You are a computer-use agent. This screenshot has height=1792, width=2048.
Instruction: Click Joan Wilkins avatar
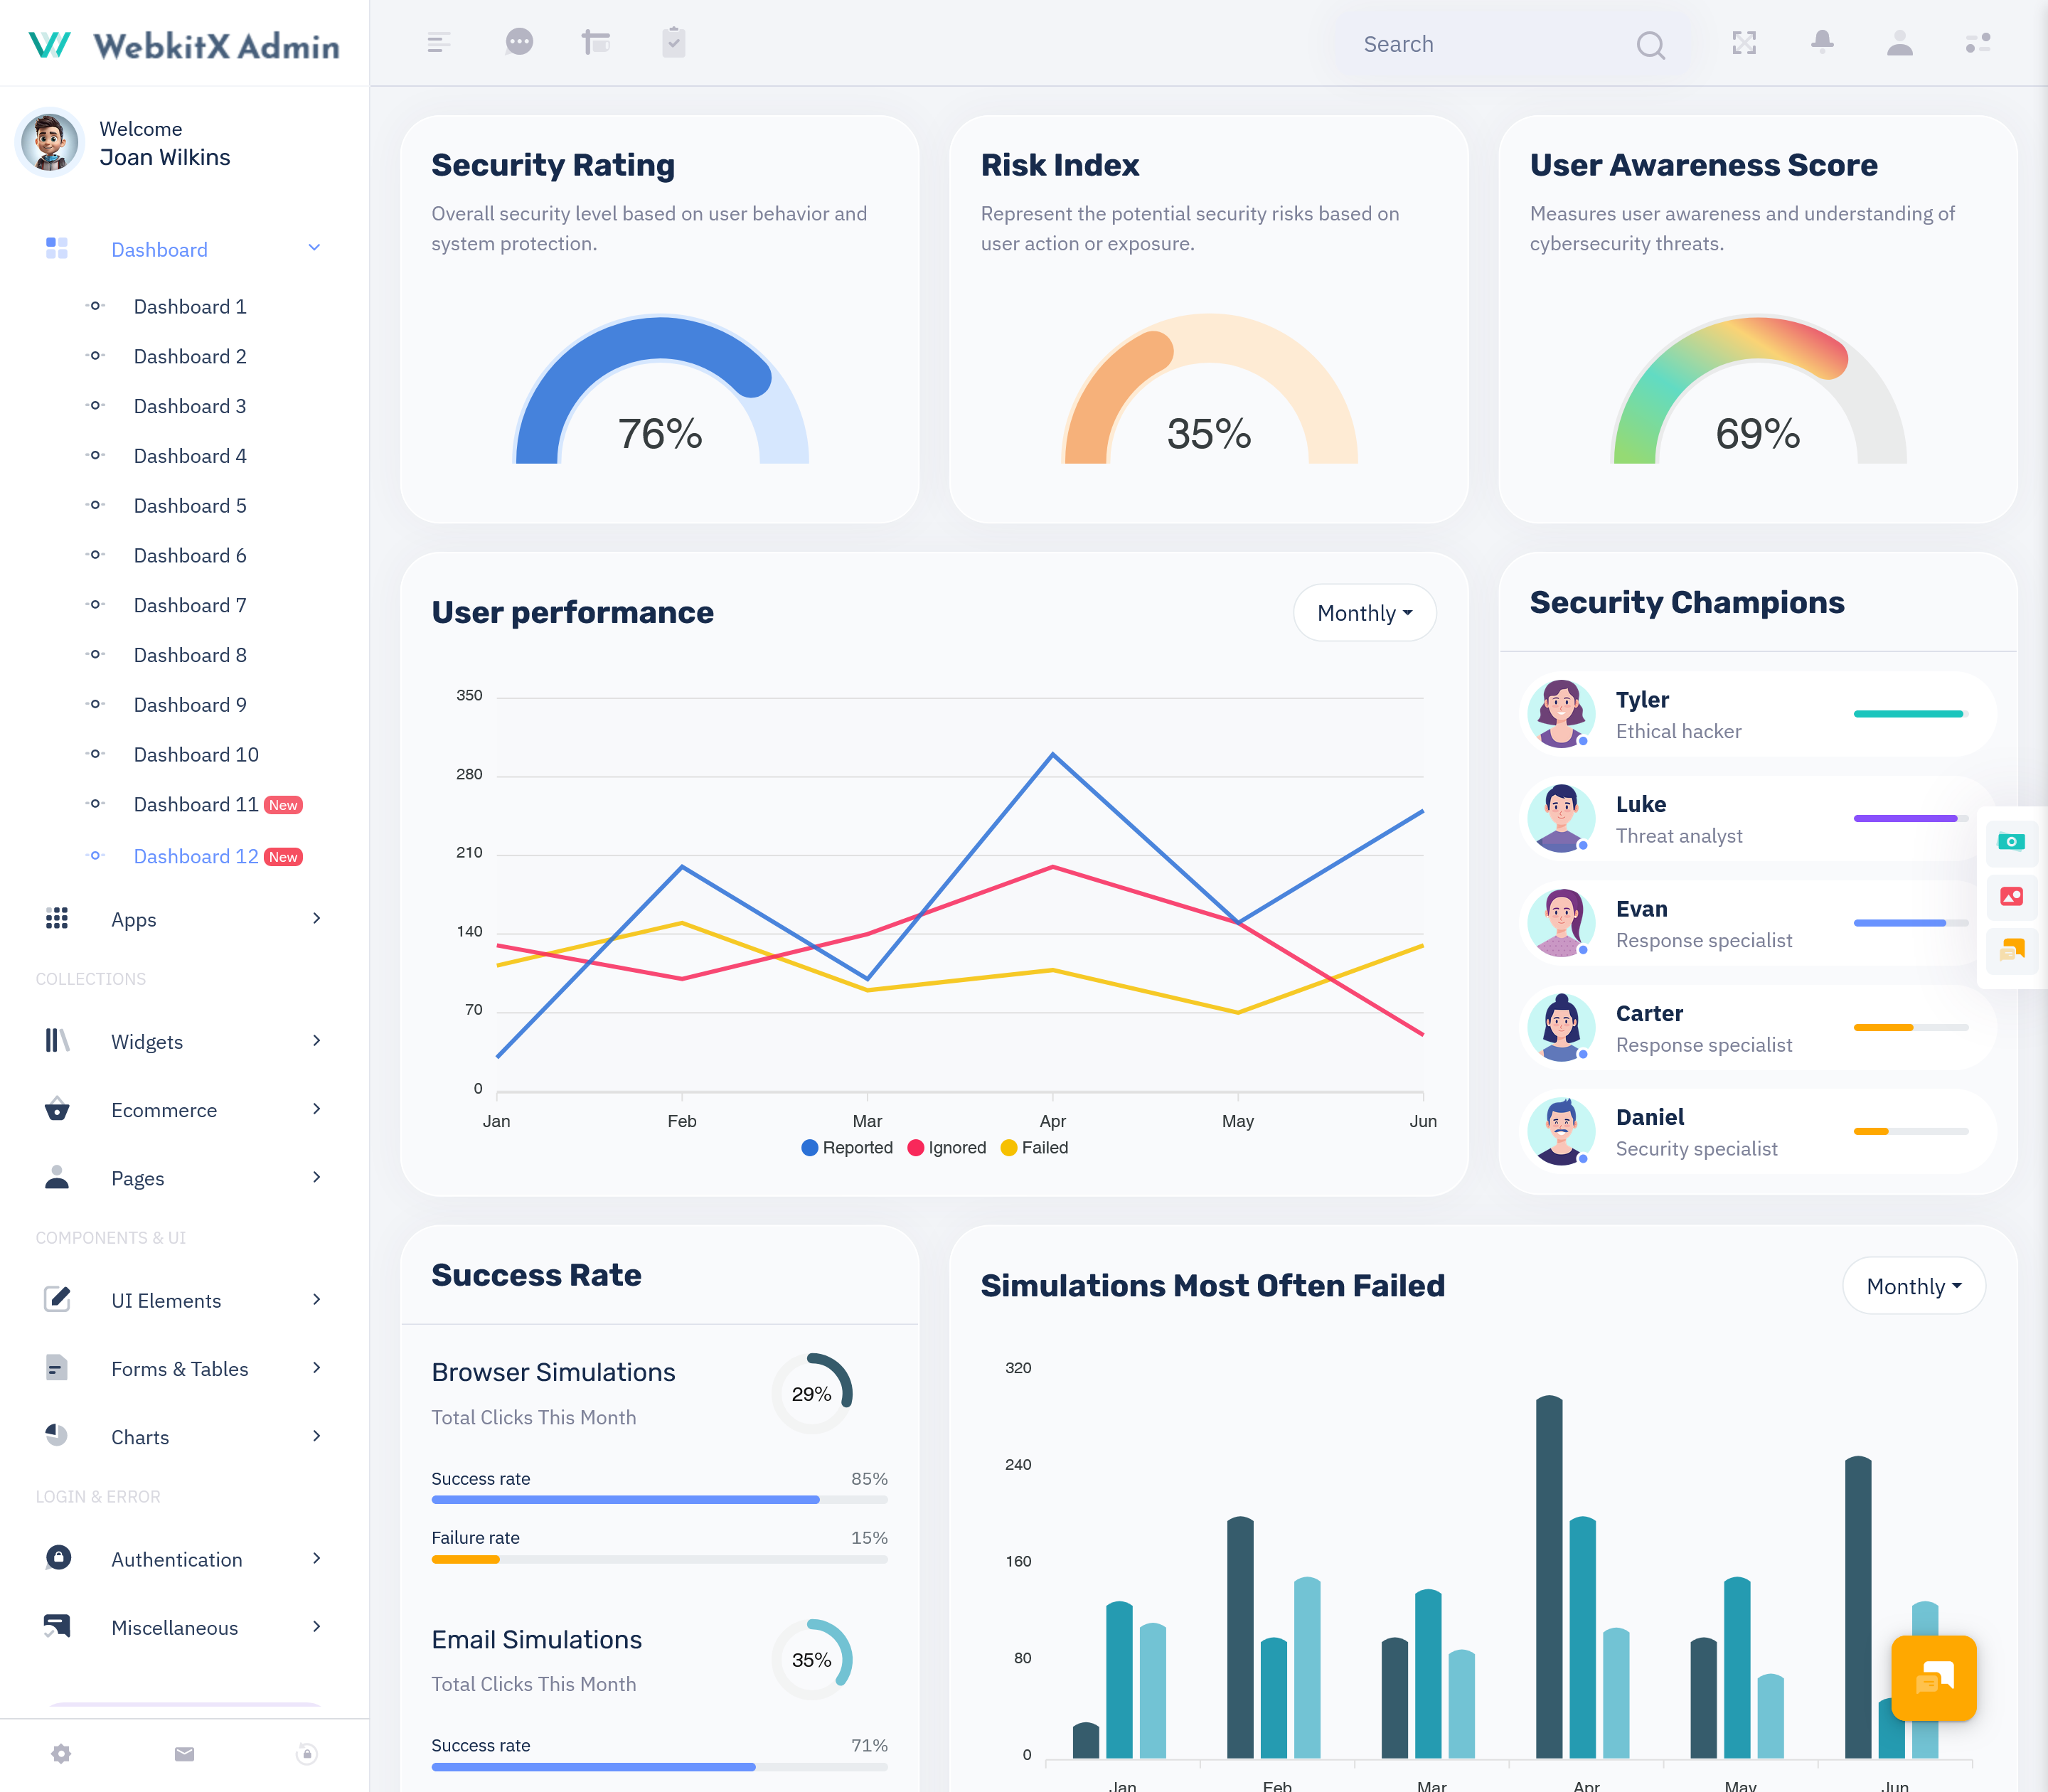tap(50, 142)
